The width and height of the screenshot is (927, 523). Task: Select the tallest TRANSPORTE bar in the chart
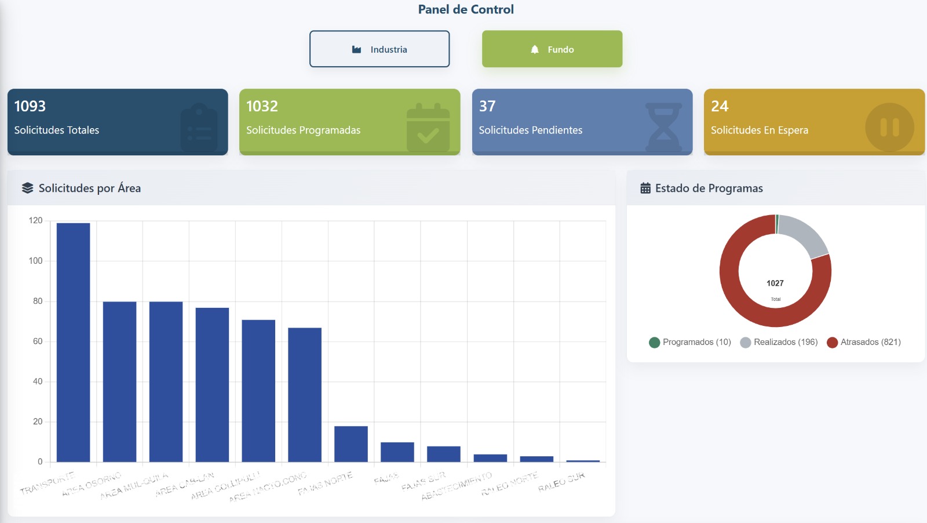pos(73,342)
